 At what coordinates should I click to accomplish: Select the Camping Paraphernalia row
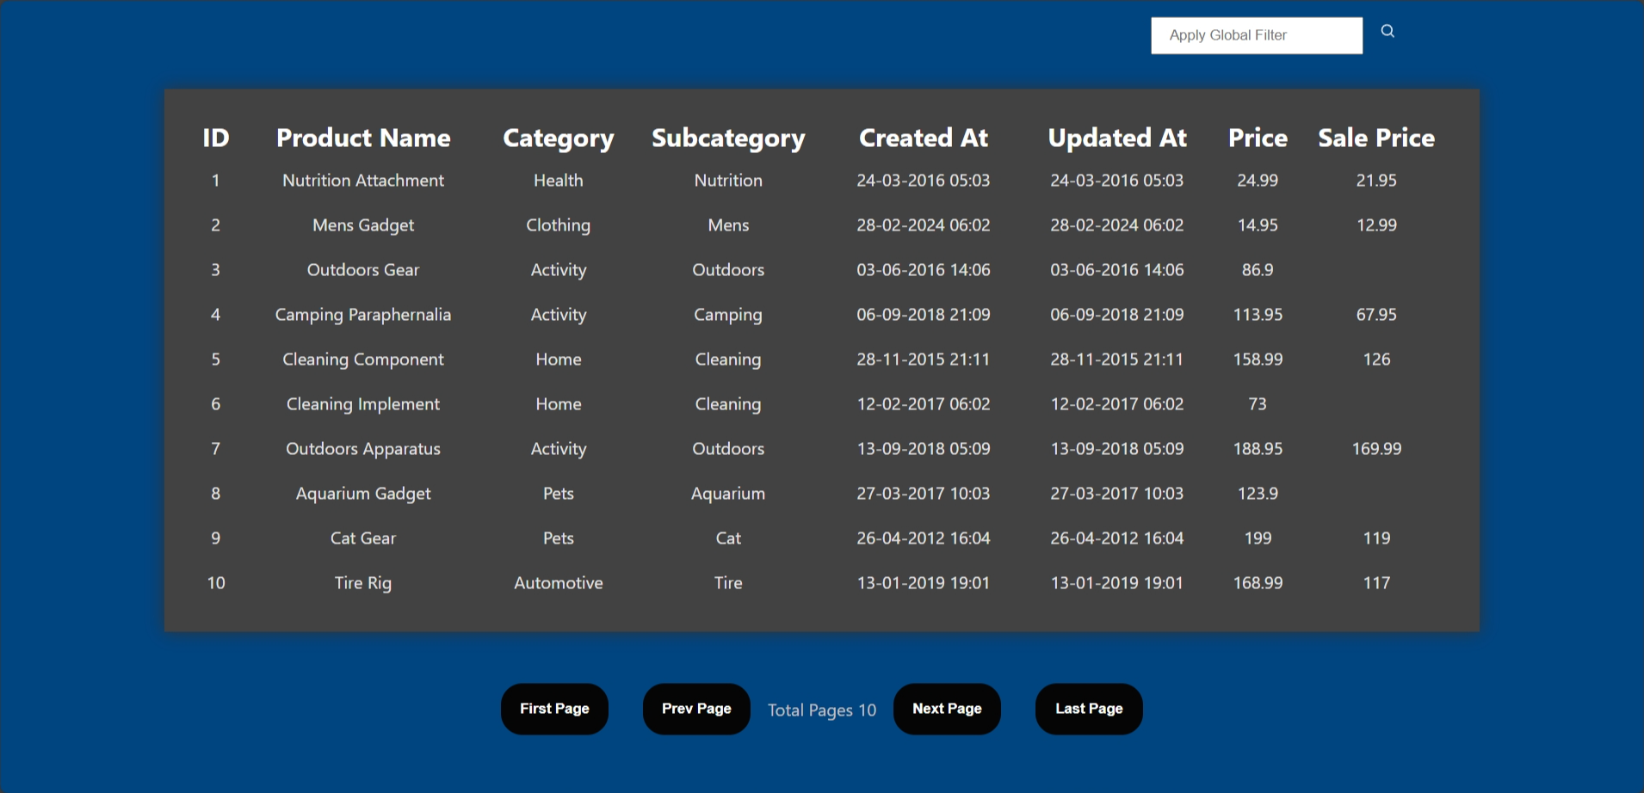(363, 315)
